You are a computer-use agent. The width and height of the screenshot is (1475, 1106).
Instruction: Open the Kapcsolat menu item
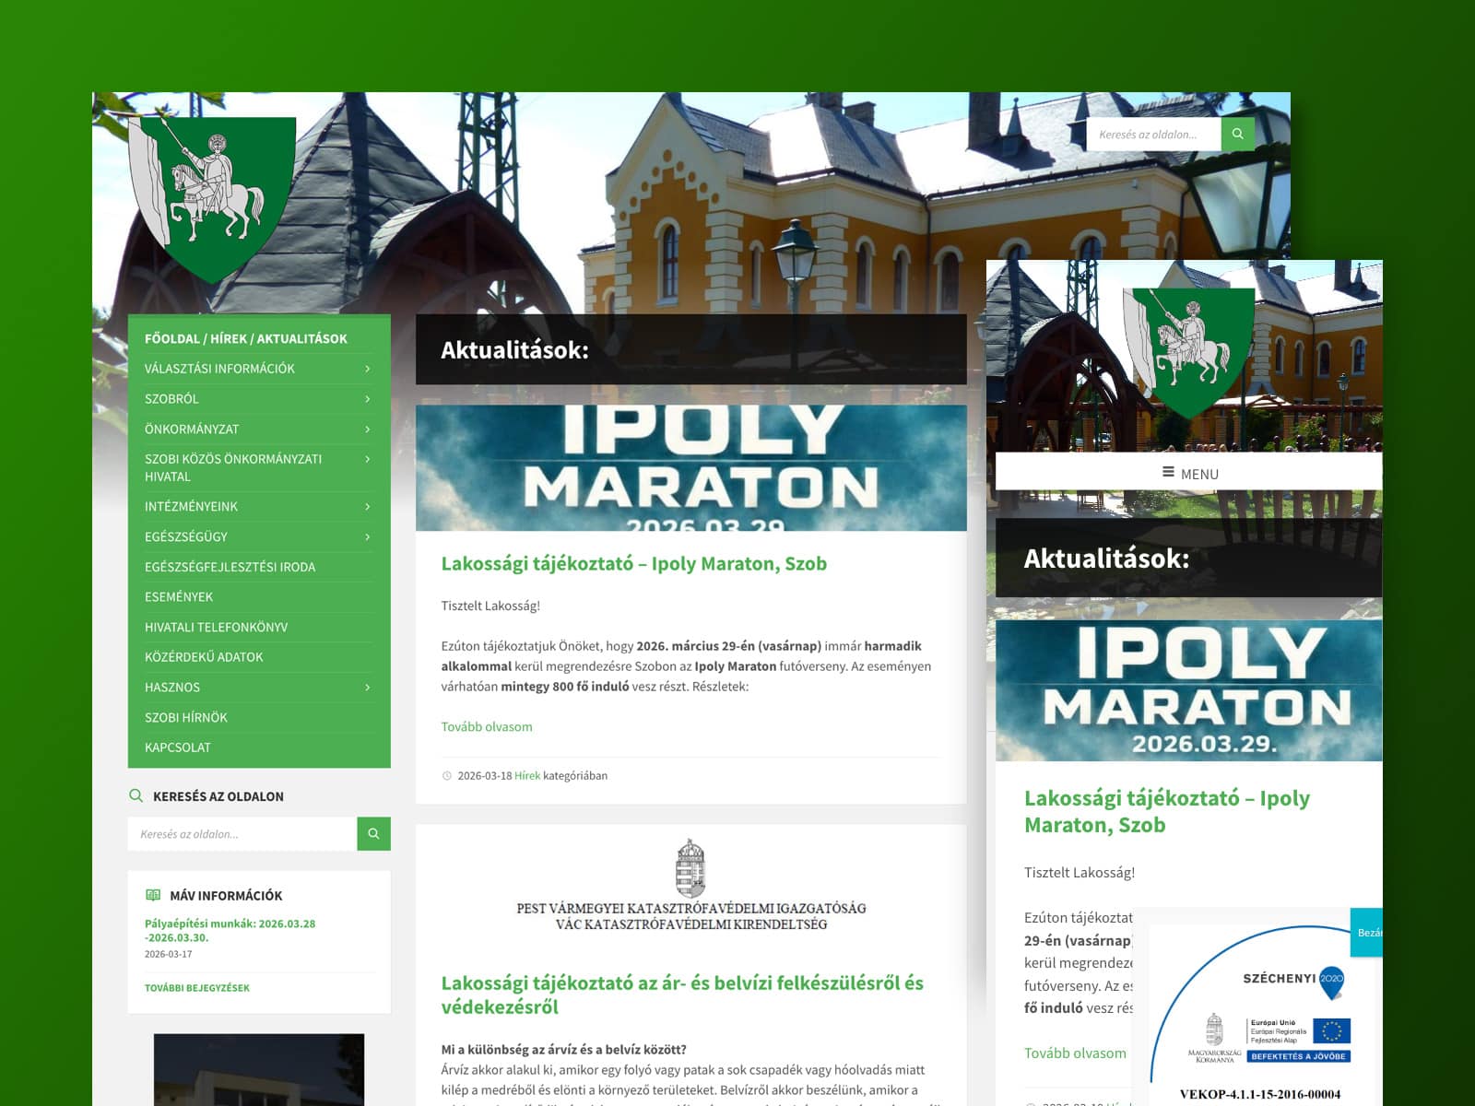tap(178, 747)
